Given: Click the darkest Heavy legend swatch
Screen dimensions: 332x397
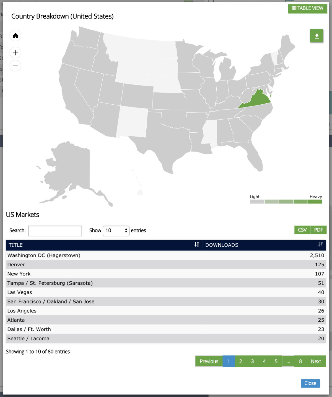Looking at the screenshot, I should 315,202.
